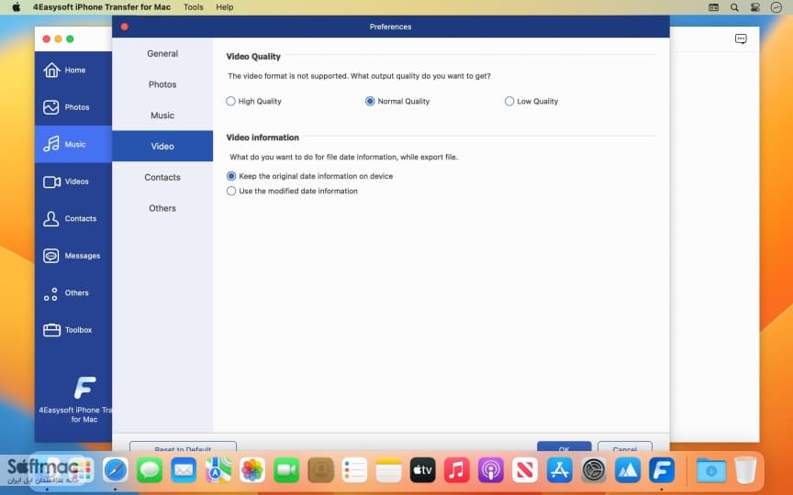
Task: Open App Store from the Dock
Action: 559,470
